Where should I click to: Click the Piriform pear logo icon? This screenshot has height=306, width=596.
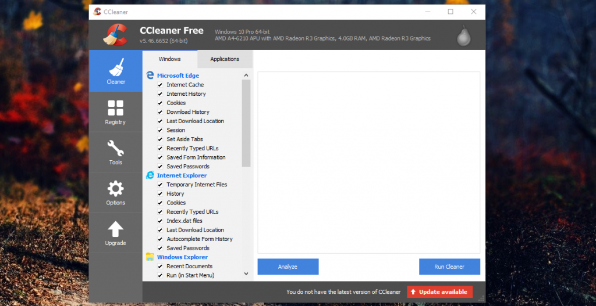point(463,35)
